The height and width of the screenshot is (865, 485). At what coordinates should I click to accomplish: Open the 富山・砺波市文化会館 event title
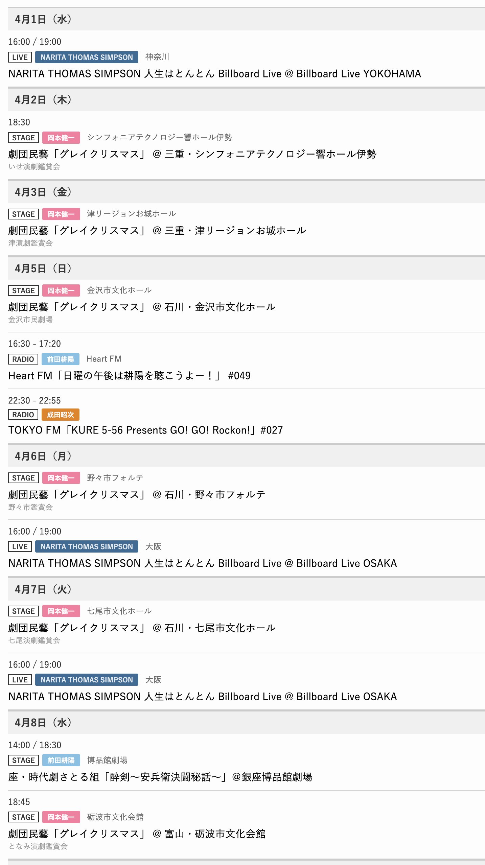(137, 834)
